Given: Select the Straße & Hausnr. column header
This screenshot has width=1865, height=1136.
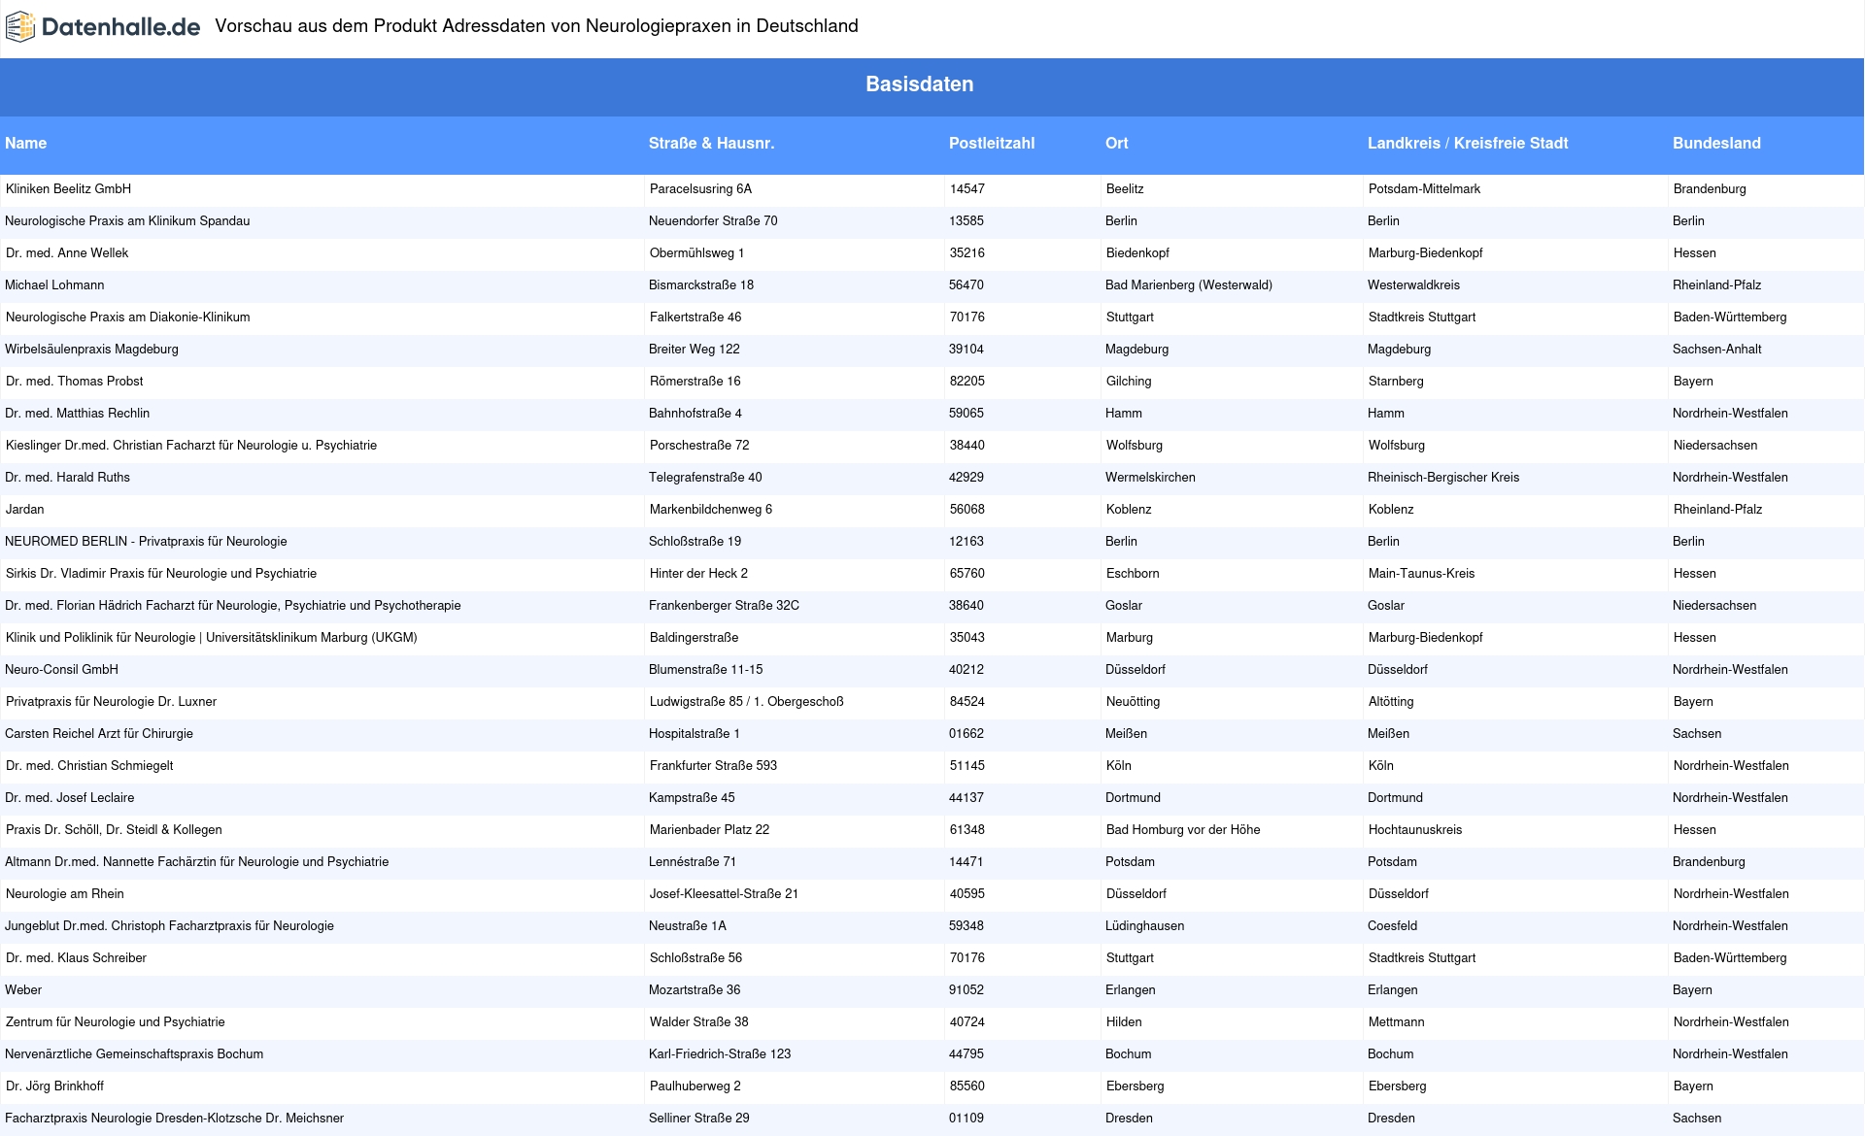Looking at the screenshot, I should (711, 144).
